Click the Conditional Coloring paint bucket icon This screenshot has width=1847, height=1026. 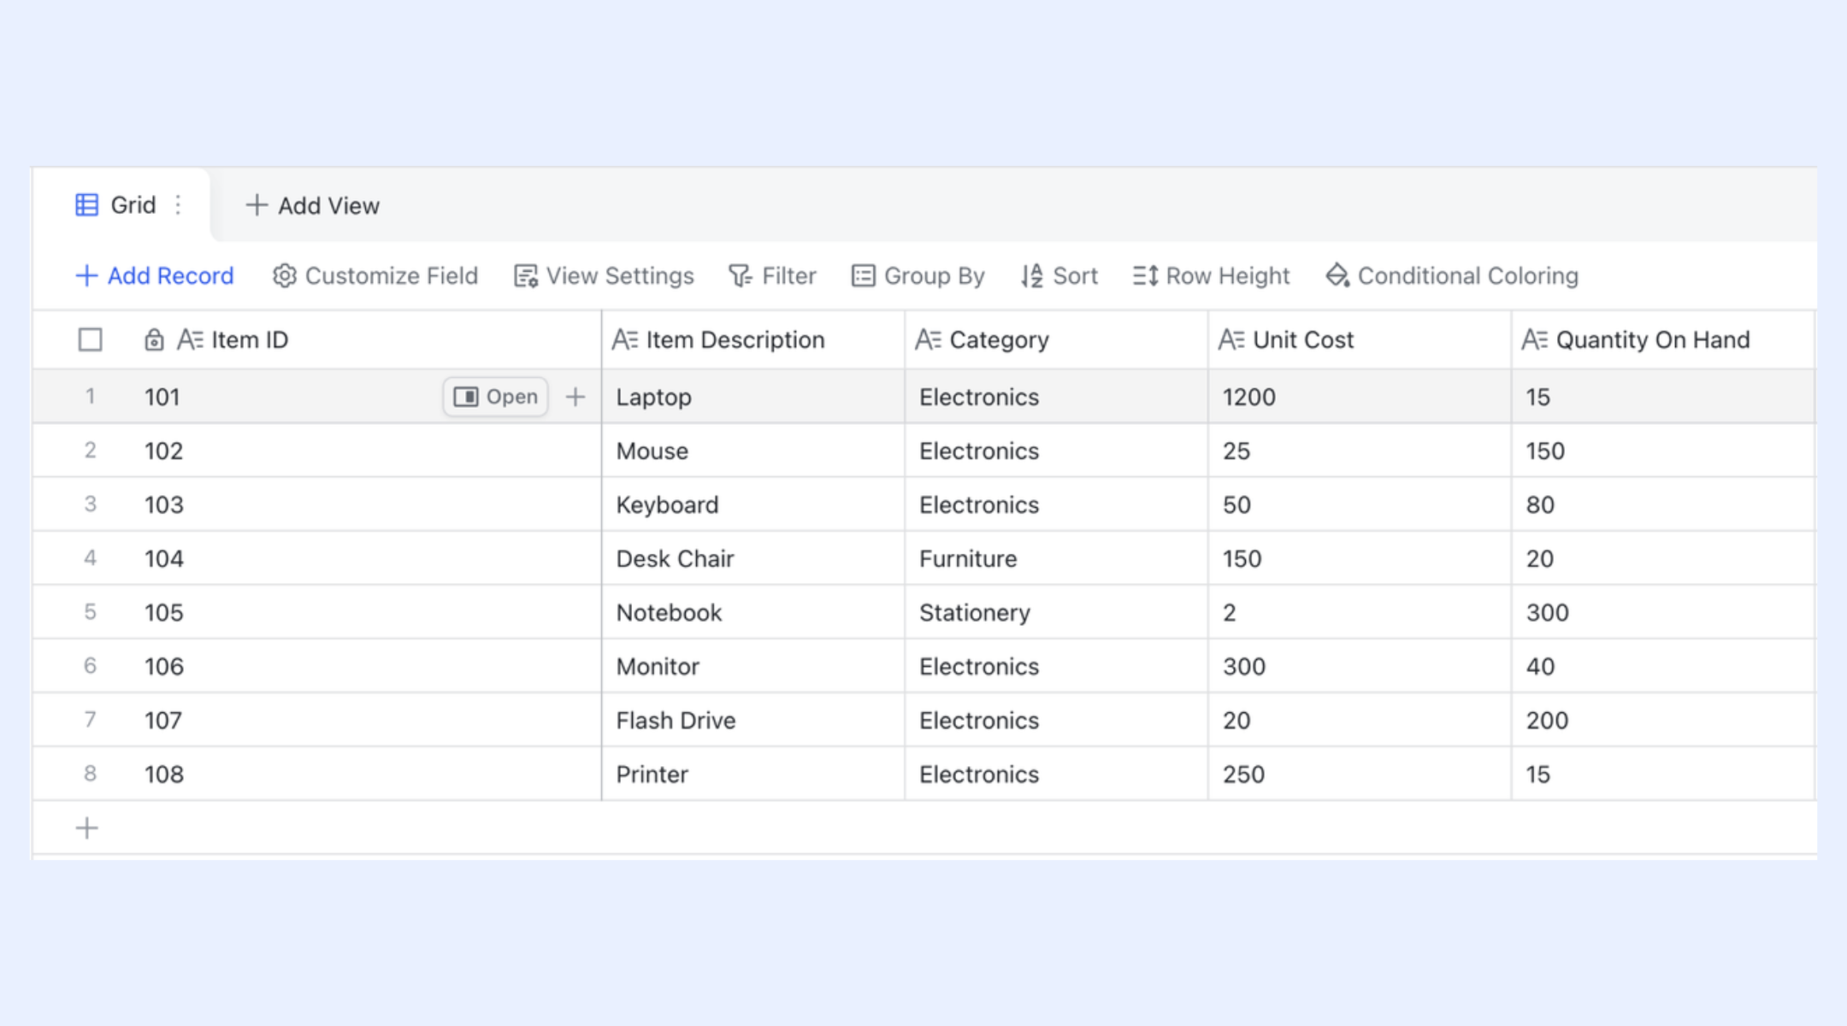point(1337,275)
